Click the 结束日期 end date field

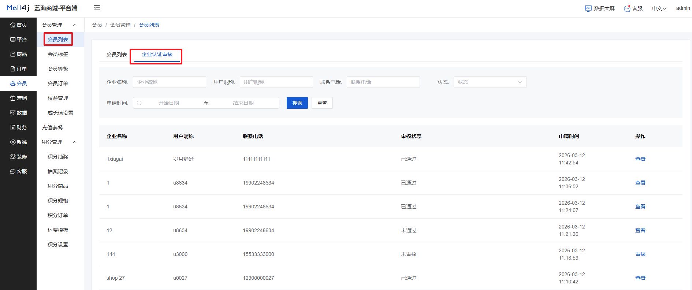point(243,103)
